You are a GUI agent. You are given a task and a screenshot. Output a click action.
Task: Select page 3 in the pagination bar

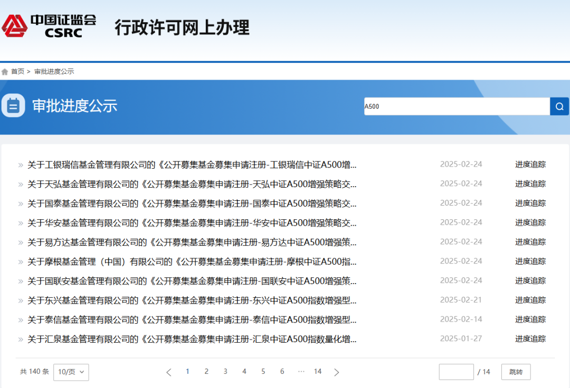coord(225,372)
